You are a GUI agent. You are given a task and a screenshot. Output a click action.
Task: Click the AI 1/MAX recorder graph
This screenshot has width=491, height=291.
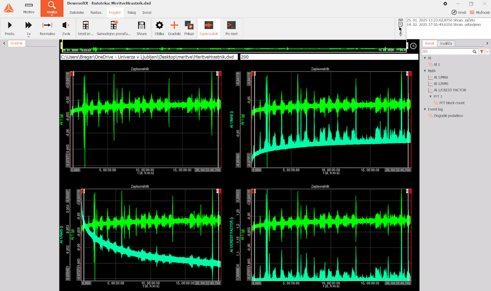332,120
